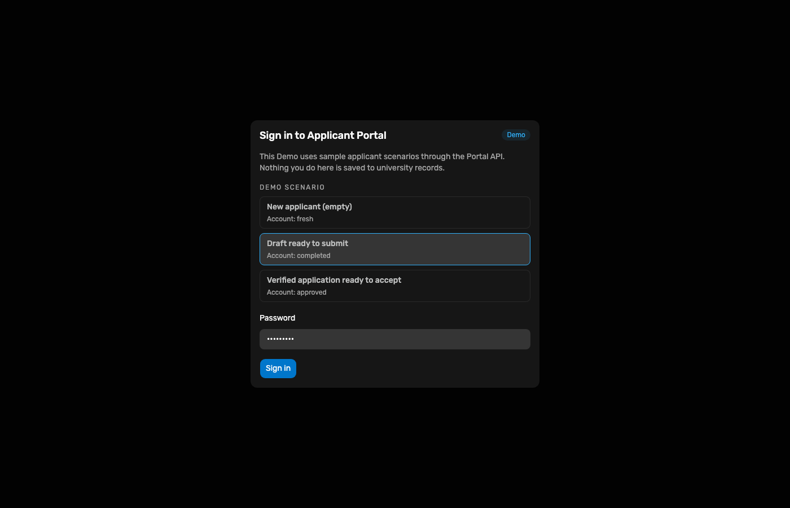Image resolution: width=790 pixels, height=508 pixels.
Task: Pick the Verified application ready to accept scenario
Action: tap(395, 286)
